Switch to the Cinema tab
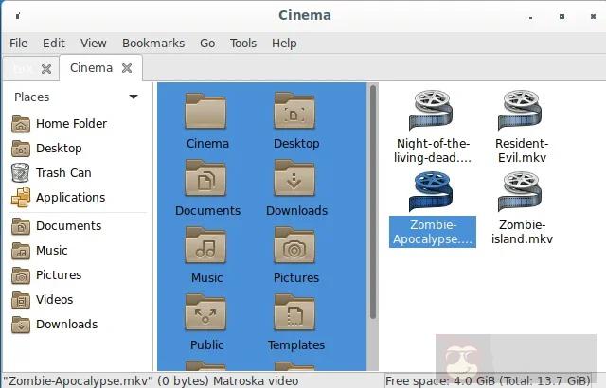This screenshot has width=606, height=388. click(91, 68)
